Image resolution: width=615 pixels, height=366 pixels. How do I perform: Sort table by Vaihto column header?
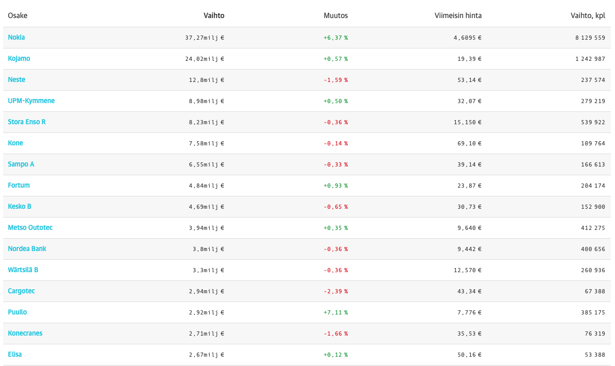[x=214, y=16]
